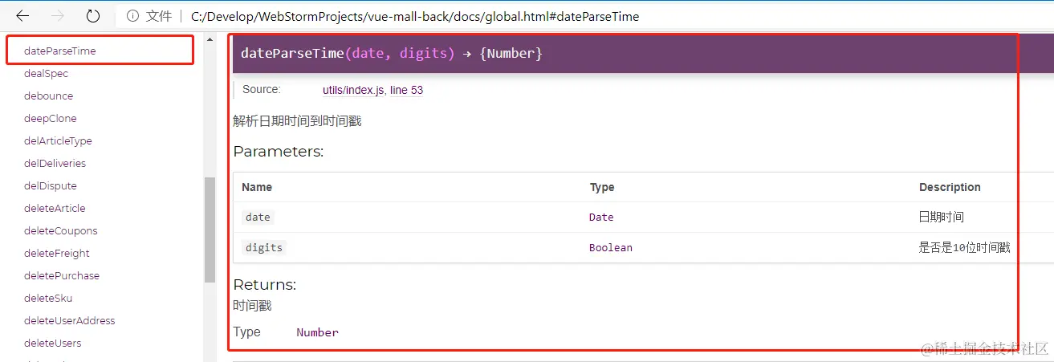Click deleteFreight in the sidebar list
This screenshot has height=362, width=1054.
click(58, 253)
